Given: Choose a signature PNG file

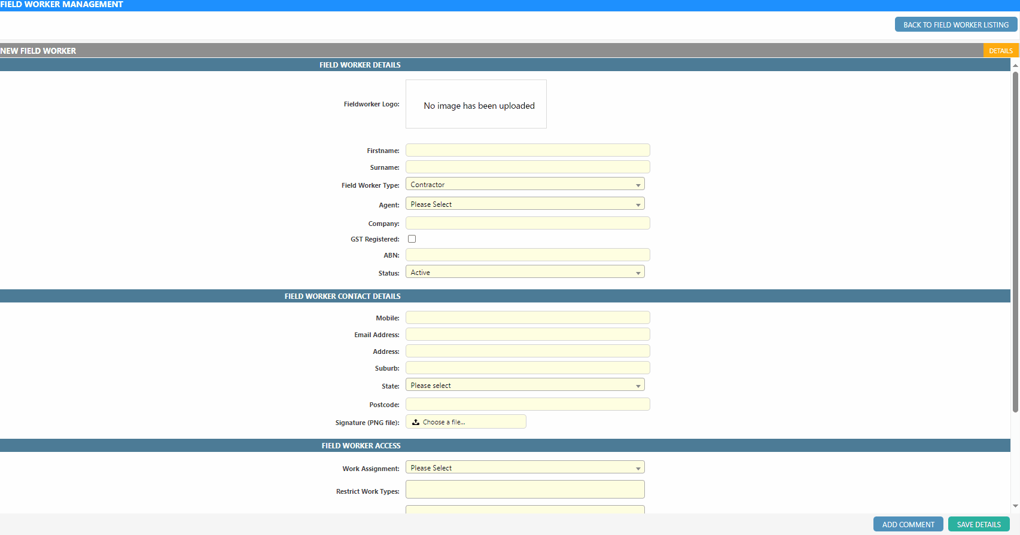Looking at the screenshot, I should 466,422.
